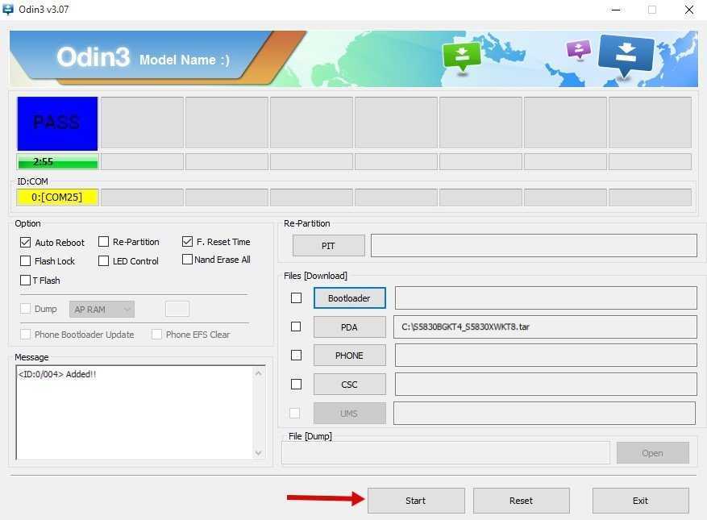
Task: Check the box next to CSC
Action: (296, 385)
